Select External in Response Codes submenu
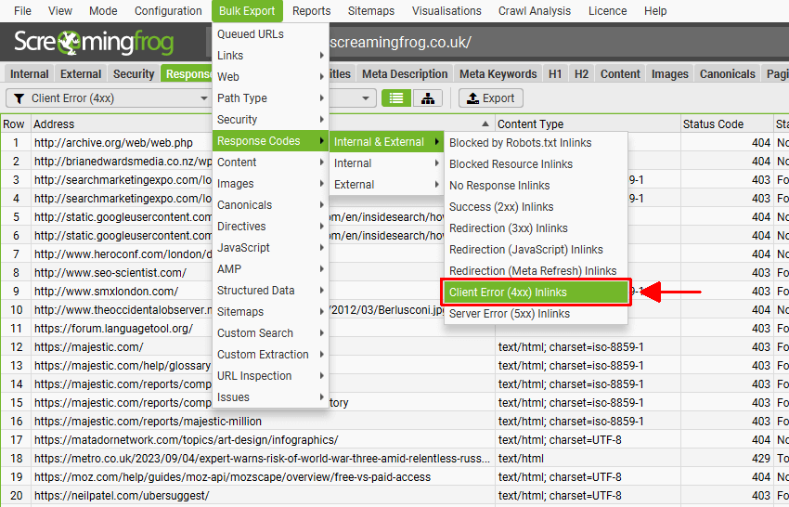 coord(386,185)
